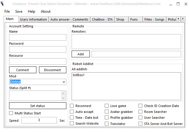Image resolution: width=189 pixels, height=132 pixels.
Task: Click the Connect button
Action: coord(23,70)
